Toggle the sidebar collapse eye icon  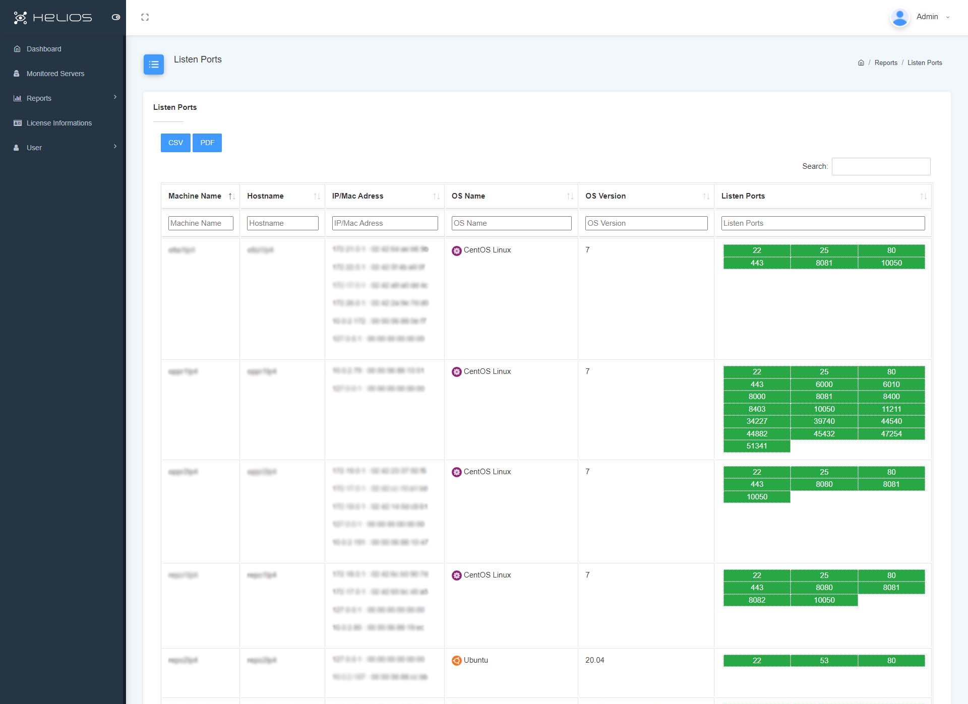pyautogui.click(x=116, y=17)
